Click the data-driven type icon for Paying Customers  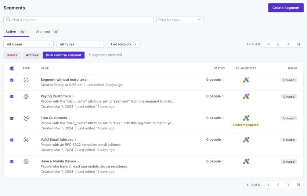click(26, 96)
